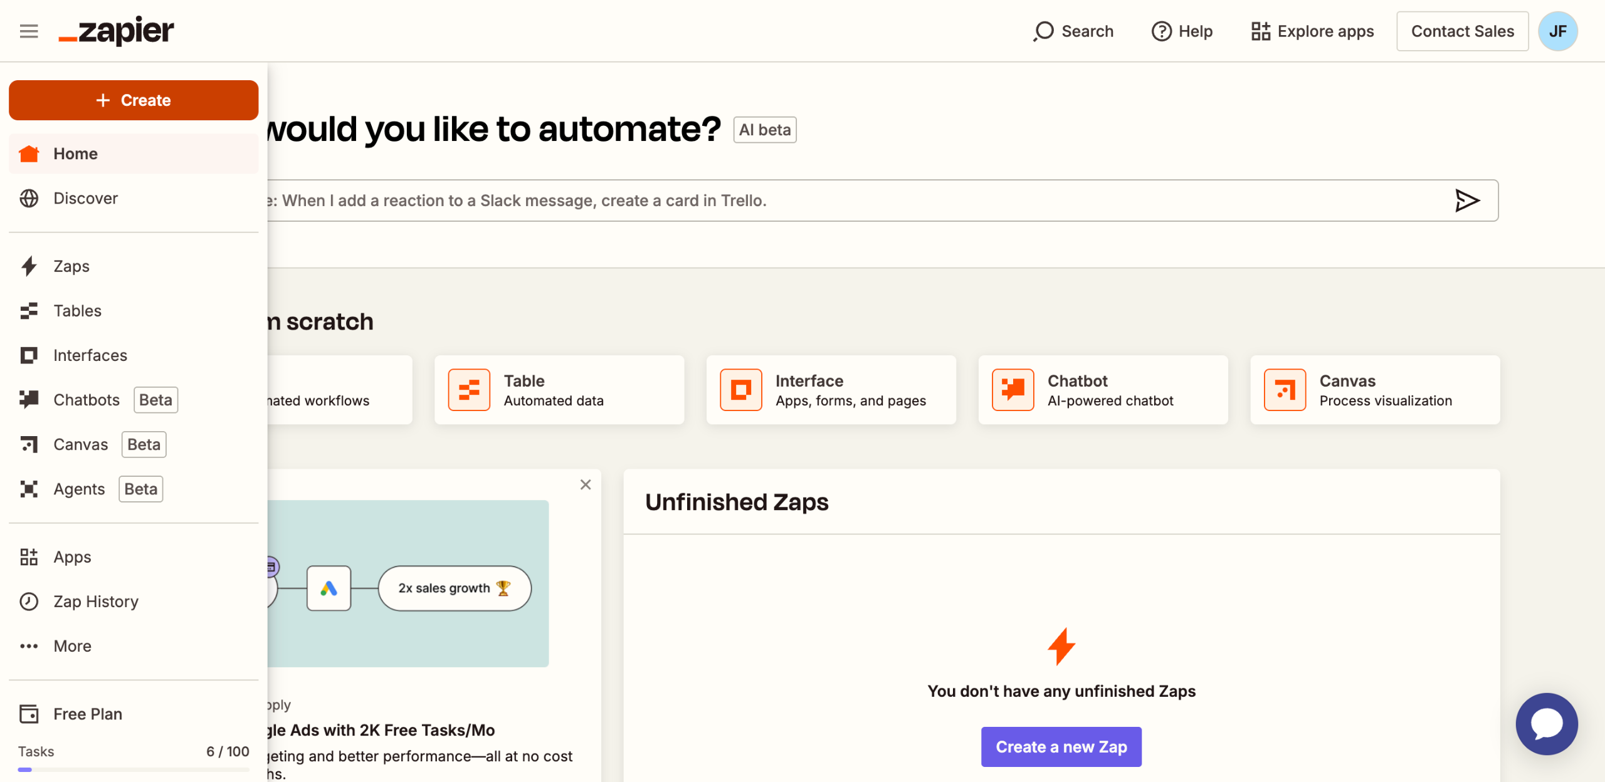This screenshot has width=1605, height=782.
Task: Open Zap History in sidebar
Action: (95, 602)
